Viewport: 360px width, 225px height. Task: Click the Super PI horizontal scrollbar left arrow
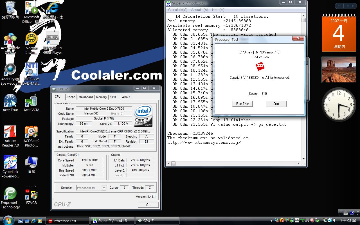(169, 163)
